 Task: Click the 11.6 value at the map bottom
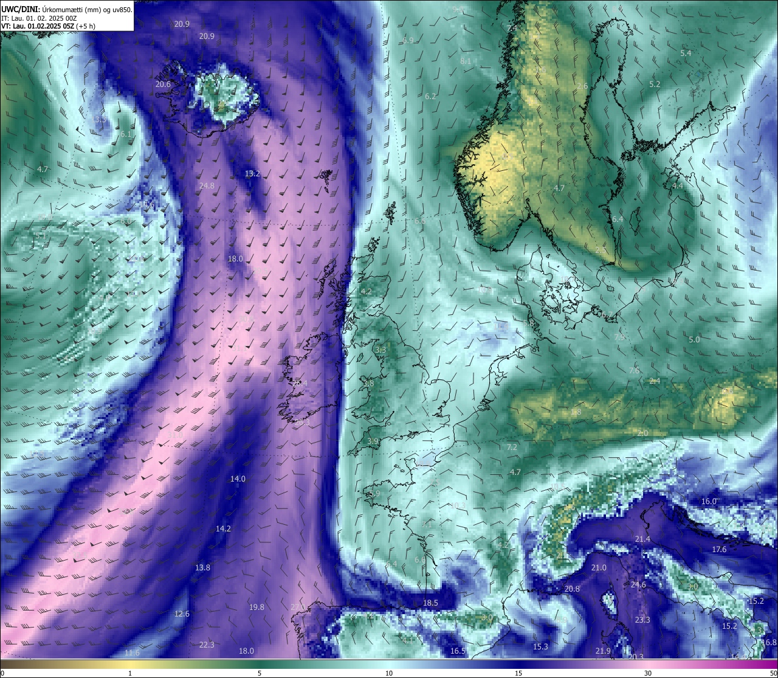pos(132,653)
